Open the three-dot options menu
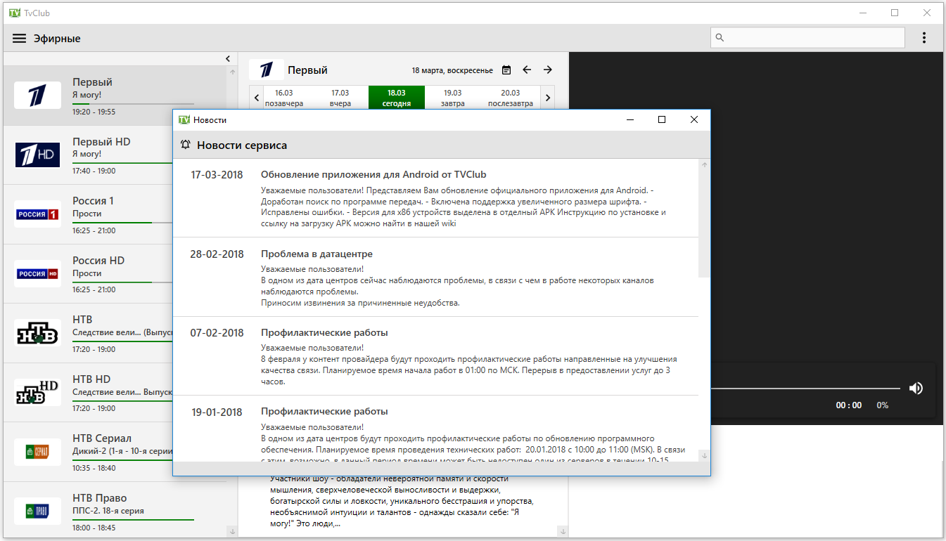 point(924,38)
